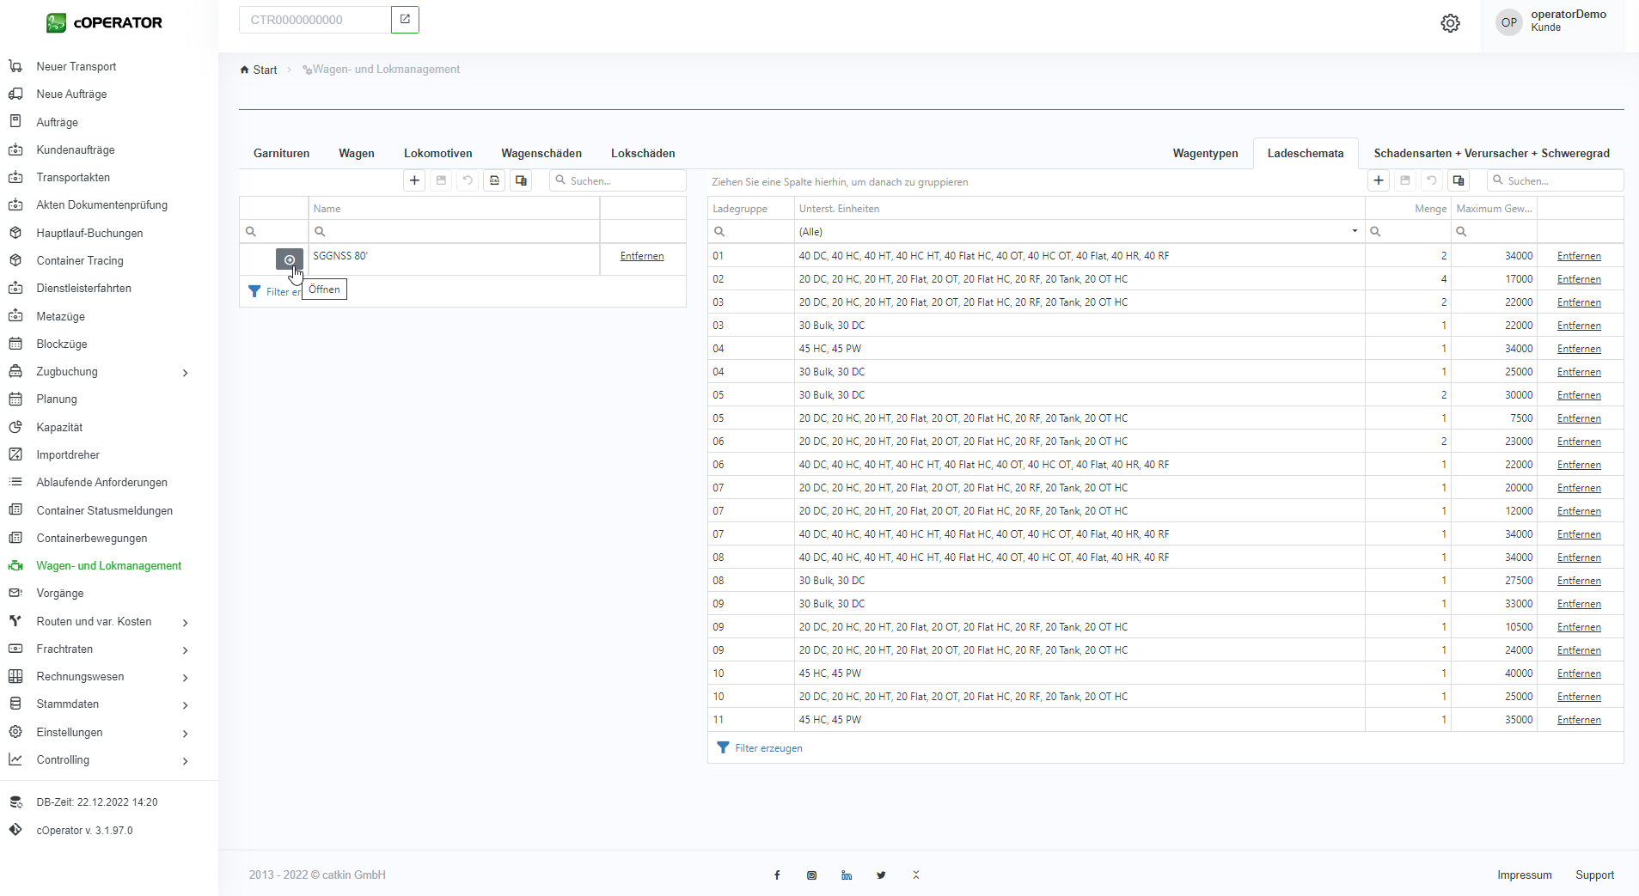
Task: Switch to the Lokomotiven tab
Action: 437,153
